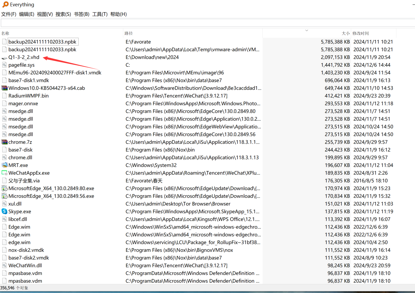Select the WeChatAppEx.exe file name
Screen dimensions: 415x293
29,173
